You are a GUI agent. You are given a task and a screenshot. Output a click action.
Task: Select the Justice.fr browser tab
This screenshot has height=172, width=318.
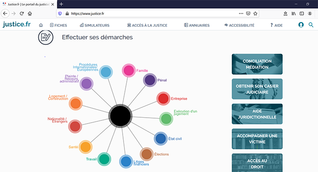click(28, 4)
